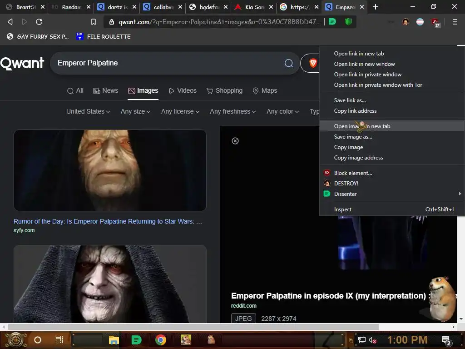The width and height of the screenshot is (465, 349).
Task: Expand the Any size filter
Action: (x=135, y=112)
